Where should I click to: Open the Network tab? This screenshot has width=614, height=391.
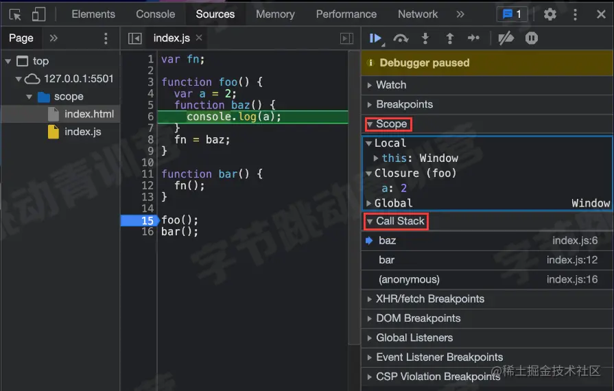pyautogui.click(x=418, y=14)
